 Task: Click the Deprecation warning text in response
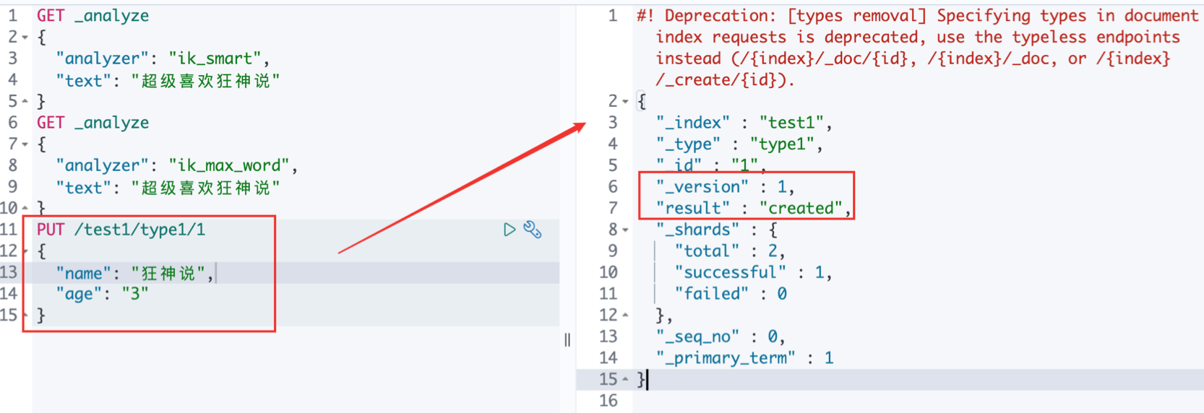(918, 48)
